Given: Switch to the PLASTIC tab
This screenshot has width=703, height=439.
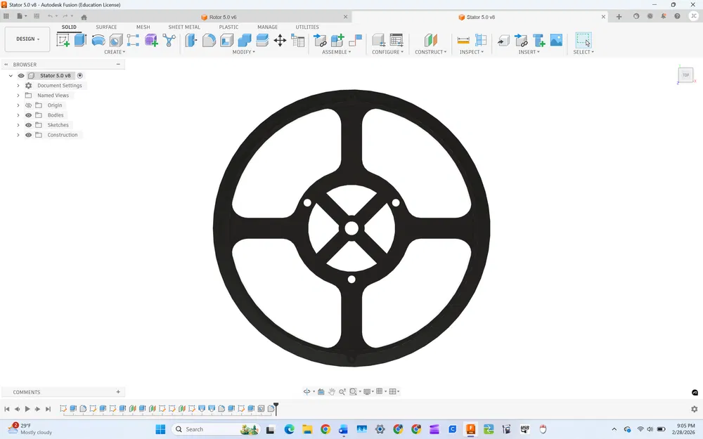Looking at the screenshot, I should (x=228, y=27).
